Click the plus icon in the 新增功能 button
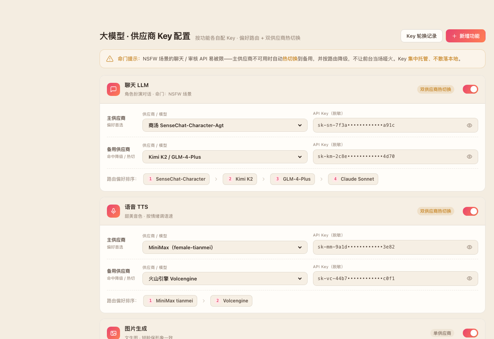The height and width of the screenshot is (339, 494). [454, 36]
